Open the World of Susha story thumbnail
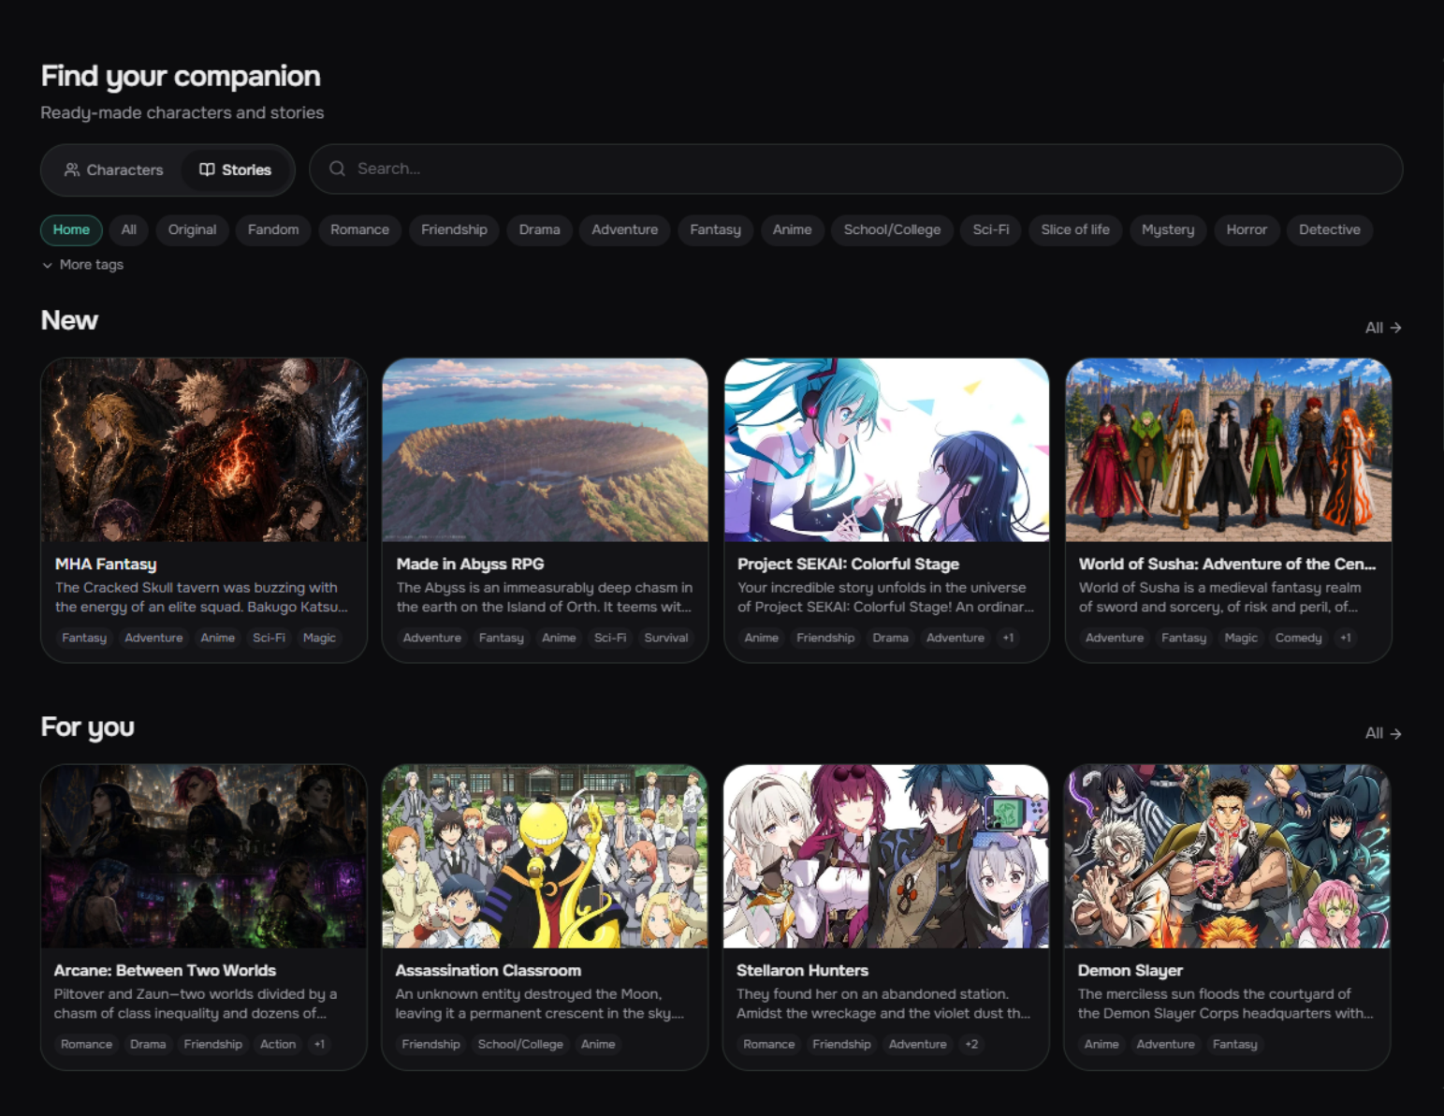Image resolution: width=1444 pixels, height=1116 pixels. coord(1229,449)
